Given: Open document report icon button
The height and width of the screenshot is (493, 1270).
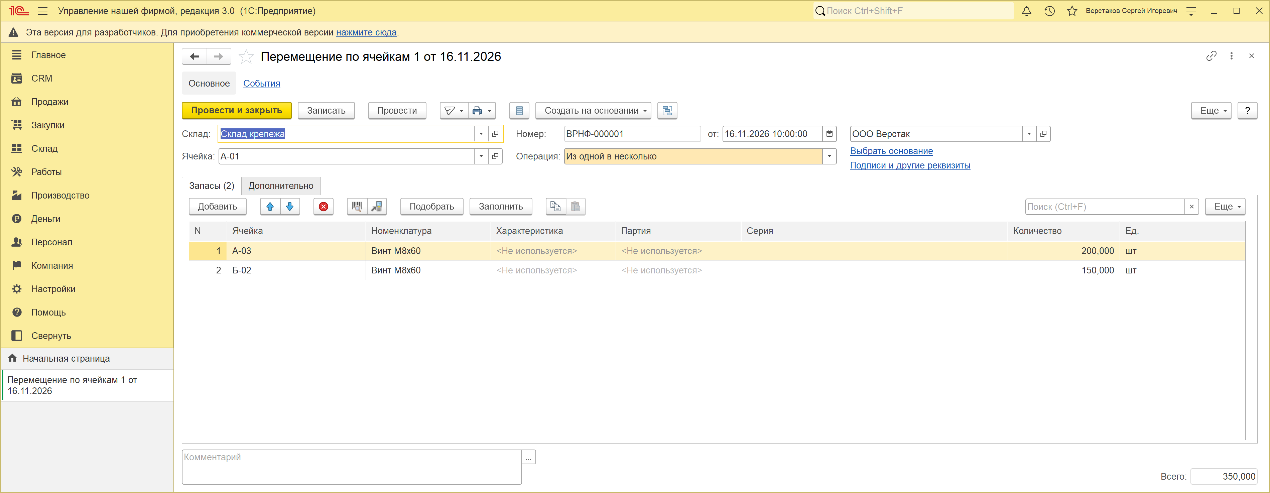Looking at the screenshot, I should click(x=519, y=110).
